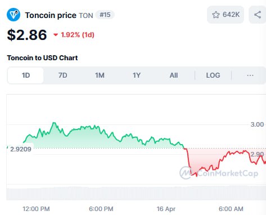Switch chart to 7D range

[62, 75]
